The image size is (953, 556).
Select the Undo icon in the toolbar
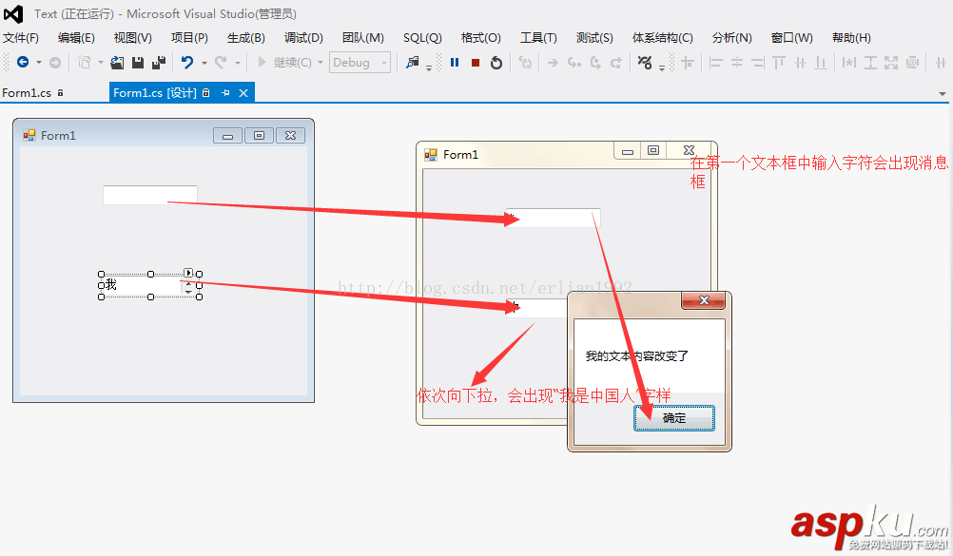186,62
